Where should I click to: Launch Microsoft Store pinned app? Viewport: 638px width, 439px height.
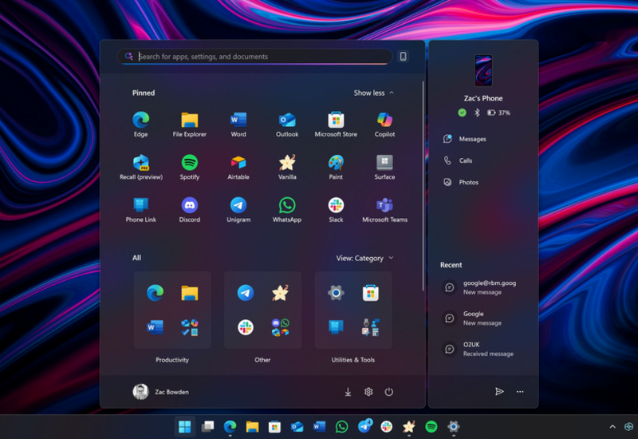336,125
